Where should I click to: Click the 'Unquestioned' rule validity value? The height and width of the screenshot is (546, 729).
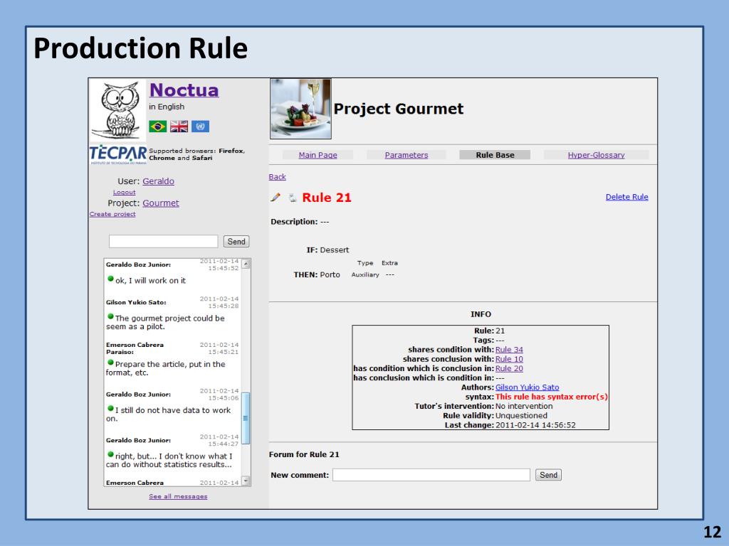point(521,415)
